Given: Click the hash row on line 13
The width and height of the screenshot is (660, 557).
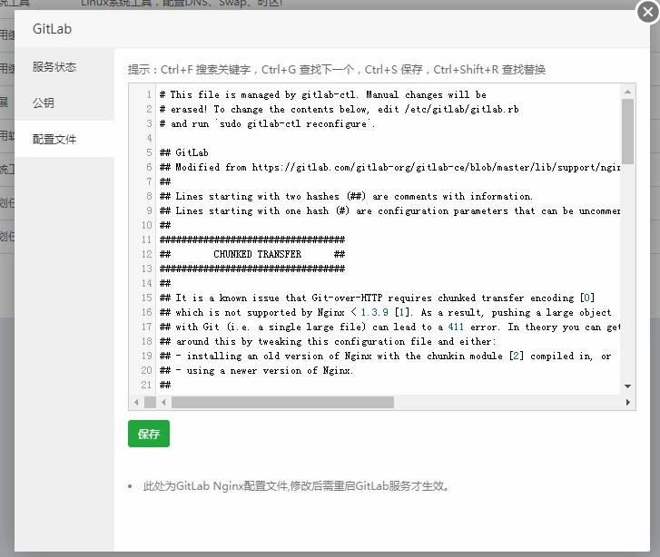Looking at the screenshot, I should [252, 269].
